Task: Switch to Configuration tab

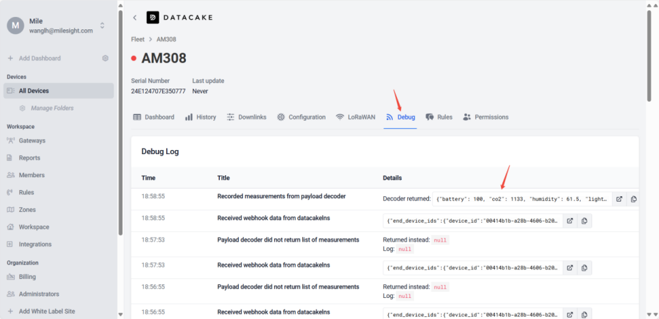Action: pyautogui.click(x=302, y=117)
